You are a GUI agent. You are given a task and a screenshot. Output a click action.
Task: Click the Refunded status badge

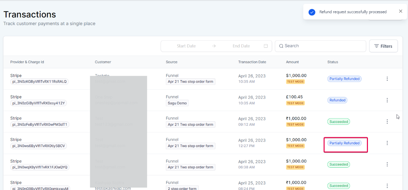337,100
